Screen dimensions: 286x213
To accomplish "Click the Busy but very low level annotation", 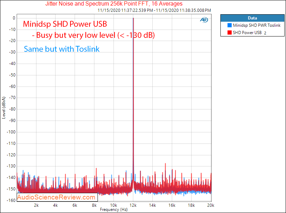I will (93, 35).
